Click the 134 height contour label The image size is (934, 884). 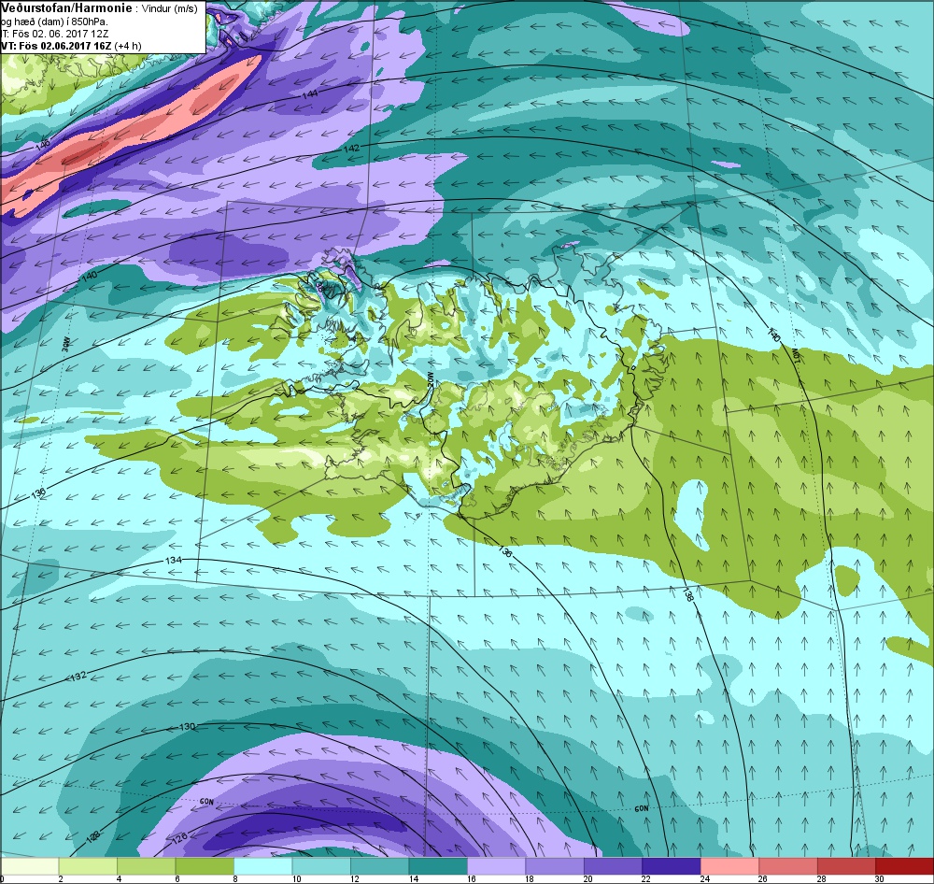tap(173, 561)
